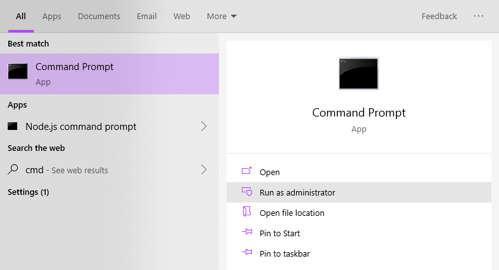The image size is (499, 270).
Task: Click the Node.js command prompt icon
Action: point(13,127)
